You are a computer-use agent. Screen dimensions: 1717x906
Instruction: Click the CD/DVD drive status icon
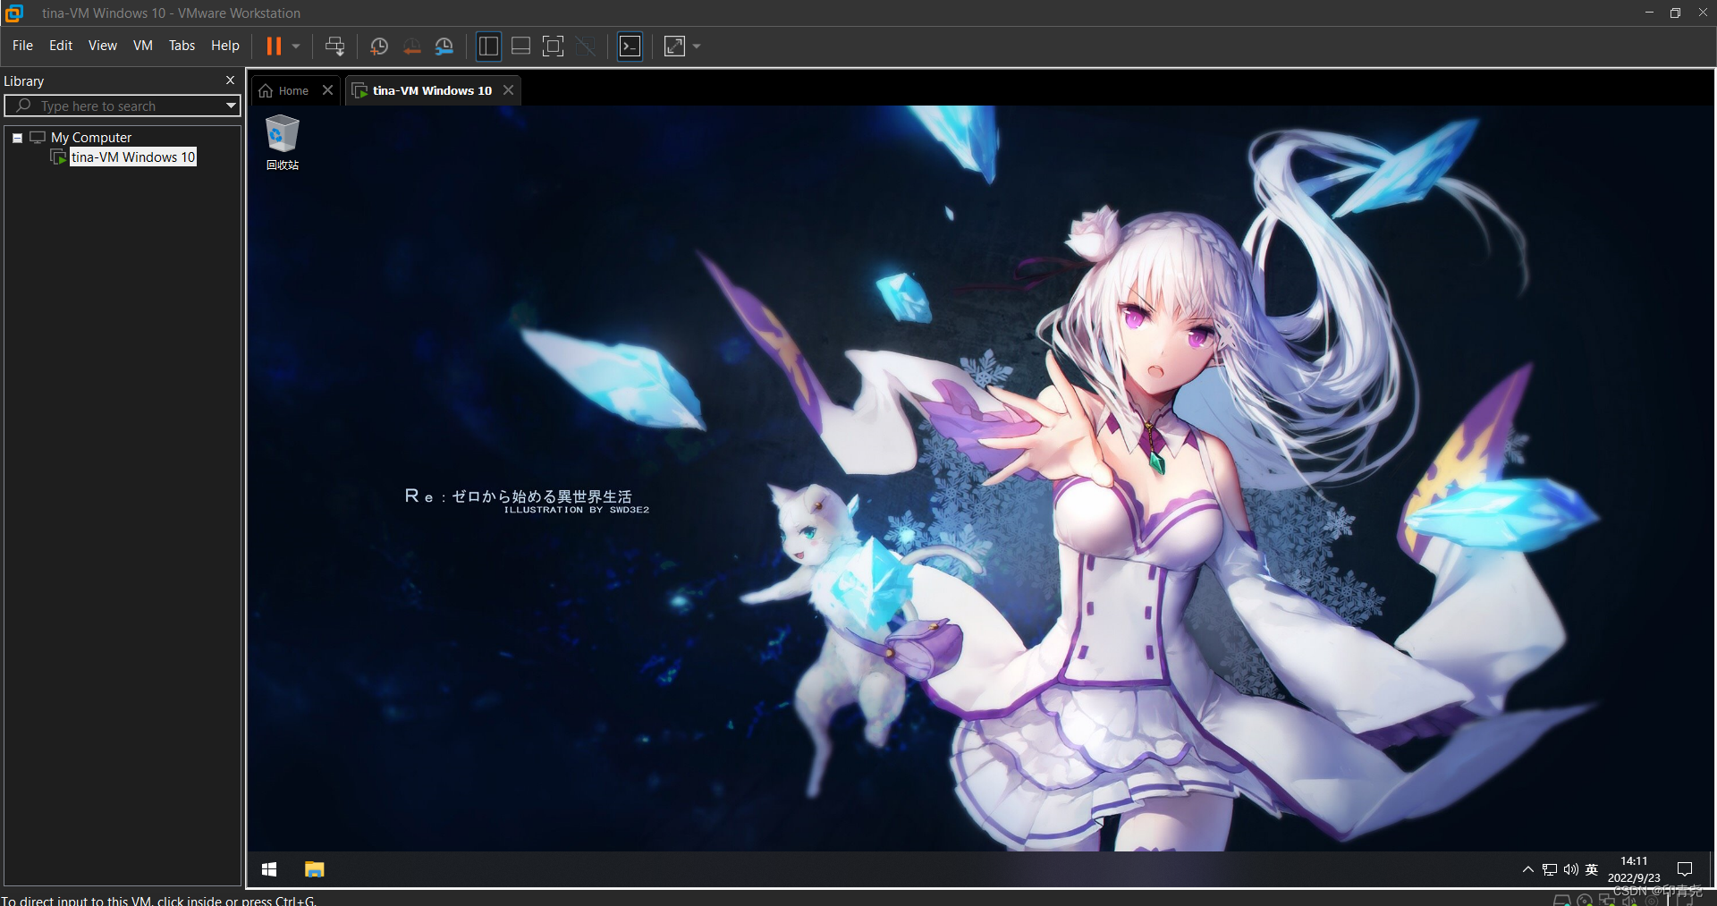click(1585, 900)
